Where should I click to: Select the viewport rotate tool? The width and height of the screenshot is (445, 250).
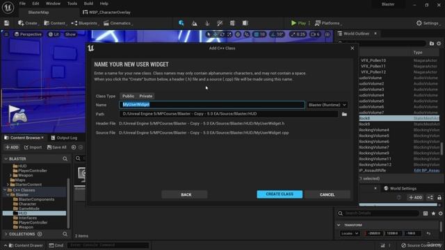click(222, 34)
